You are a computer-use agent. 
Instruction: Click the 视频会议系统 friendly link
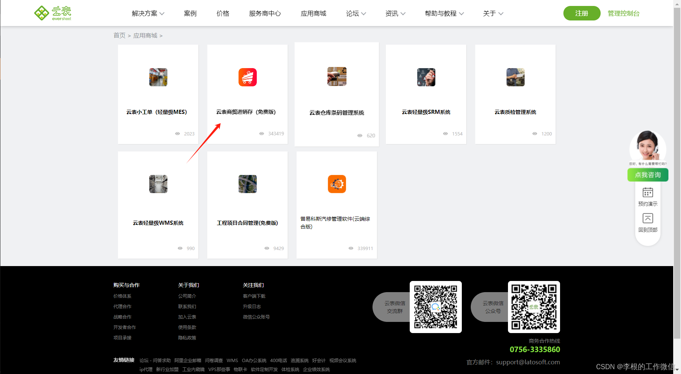(x=343, y=361)
